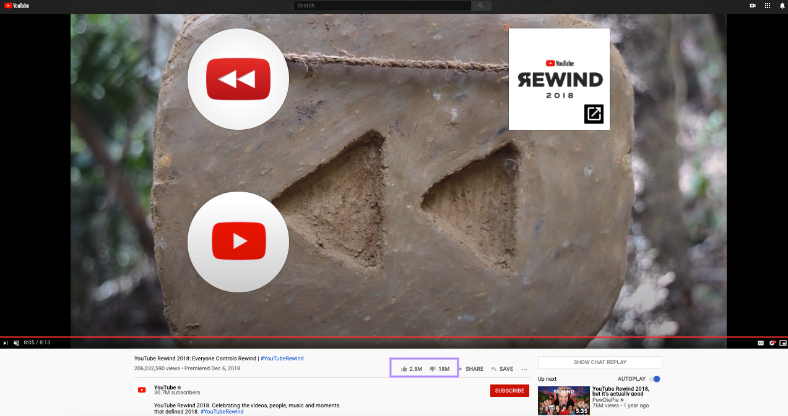Click the red video progress bar
This screenshot has height=416, width=788.
(x=394, y=337)
